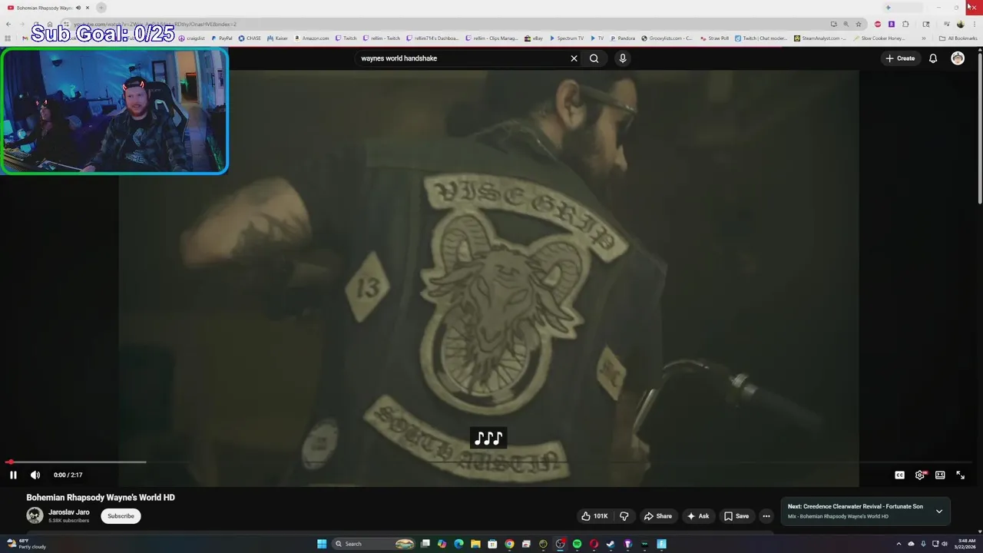Open the video settings gear

(x=920, y=475)
